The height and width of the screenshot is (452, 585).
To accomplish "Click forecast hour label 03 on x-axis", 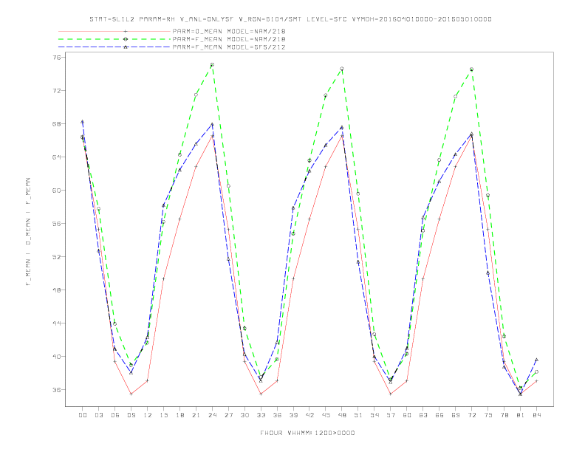I will pyautogui.click(x=98, y=415).
